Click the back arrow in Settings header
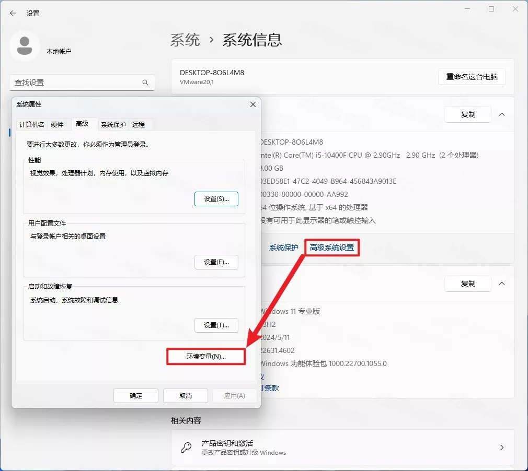This screenshot has width=528, height=471. (13, 13)
